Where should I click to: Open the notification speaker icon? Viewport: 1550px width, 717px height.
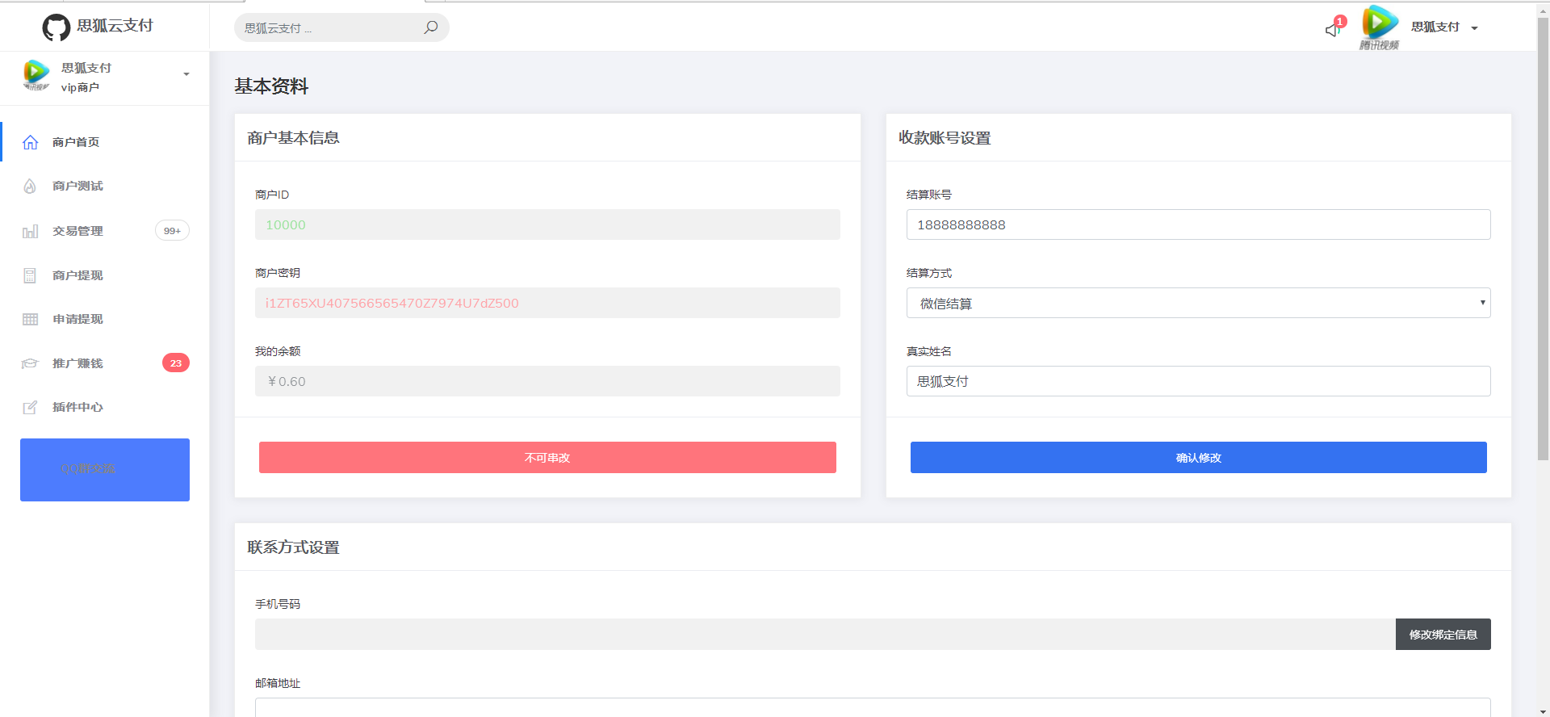tap(1333, 30)
